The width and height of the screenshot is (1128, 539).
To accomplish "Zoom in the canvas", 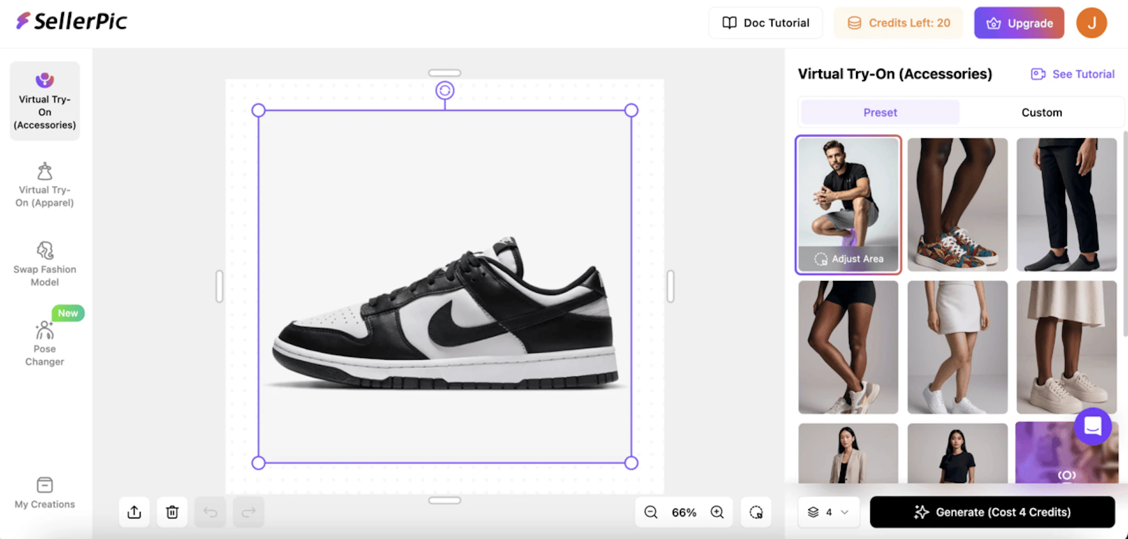I will pyautogui.click(x=717, y=512).
